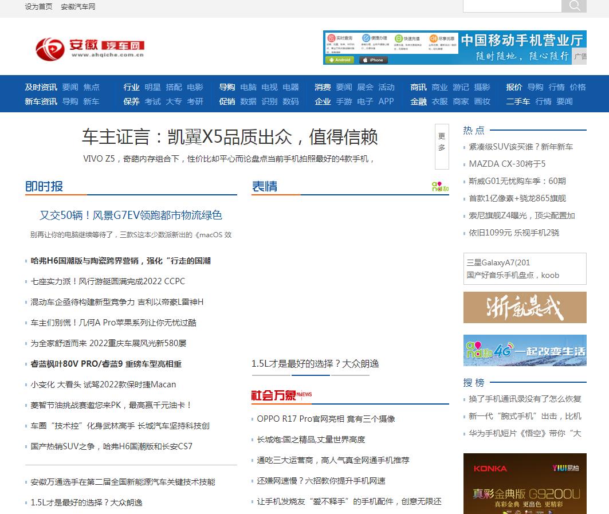609x514 pixels.
Task: Open the 和4G 一起改变生活 banner
Action: pos(525,351)
